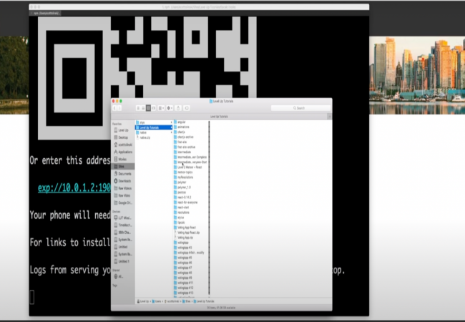
Task: Switch Finder to list view
Action: tap(143, 108)
